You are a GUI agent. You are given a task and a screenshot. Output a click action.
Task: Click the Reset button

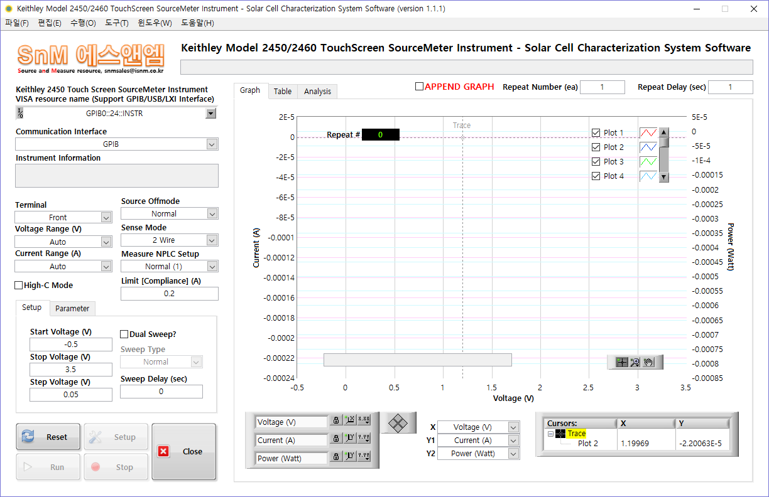point(48,437)
